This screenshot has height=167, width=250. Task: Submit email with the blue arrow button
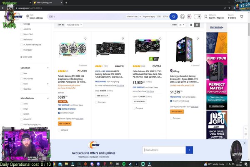click(x=189, y=150)
